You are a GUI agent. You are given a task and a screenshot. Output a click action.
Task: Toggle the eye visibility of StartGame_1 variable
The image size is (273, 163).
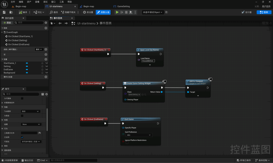click(x=47, y=63)
